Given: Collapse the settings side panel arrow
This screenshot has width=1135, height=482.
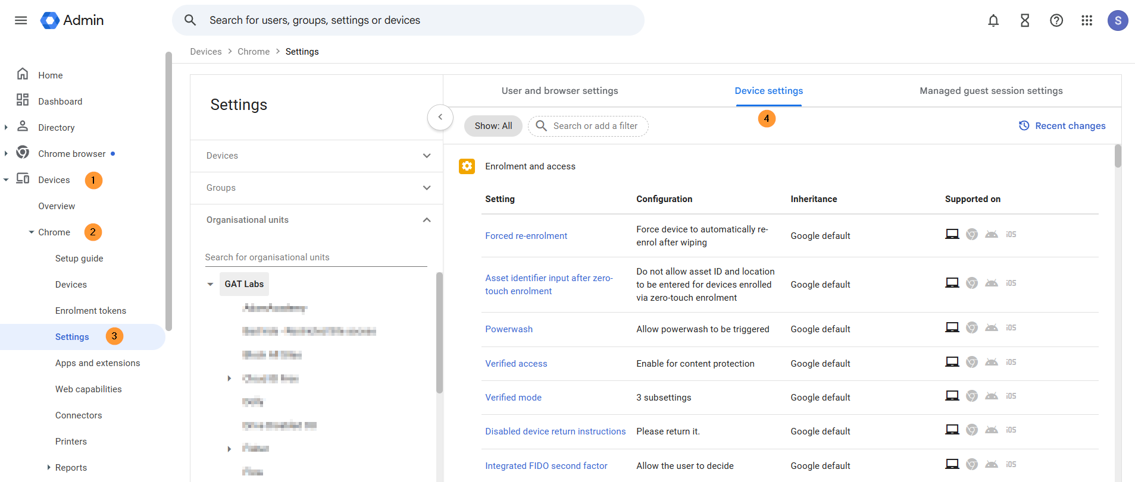Looking at the screenshot, I should [x=440, y=117].
